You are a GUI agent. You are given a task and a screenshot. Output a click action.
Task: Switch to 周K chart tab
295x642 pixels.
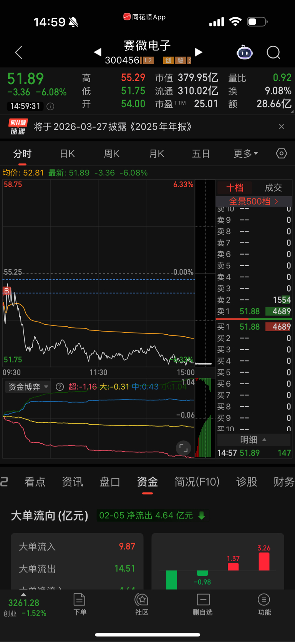point(112,154)
